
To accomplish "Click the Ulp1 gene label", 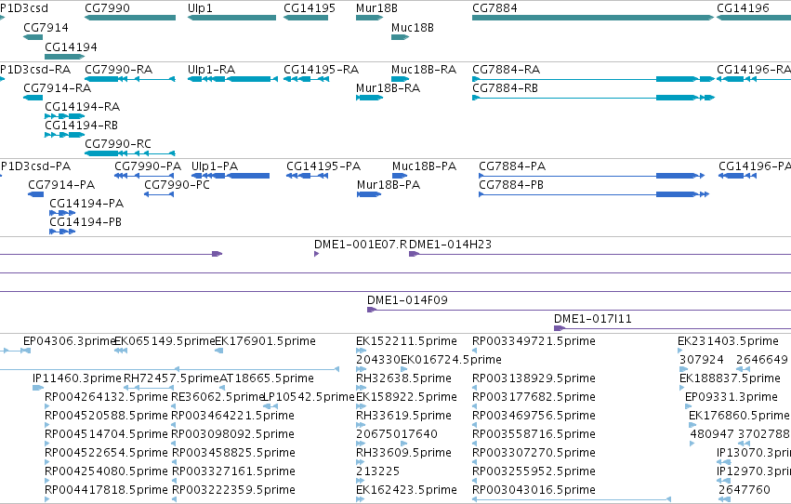I will pyautogui.click(x=200, y=8).
